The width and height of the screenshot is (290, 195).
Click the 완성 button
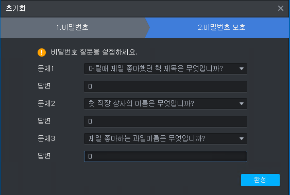click(260, 180)
